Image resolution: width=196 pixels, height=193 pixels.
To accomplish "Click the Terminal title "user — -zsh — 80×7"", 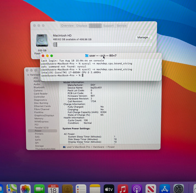I will 103,55.
